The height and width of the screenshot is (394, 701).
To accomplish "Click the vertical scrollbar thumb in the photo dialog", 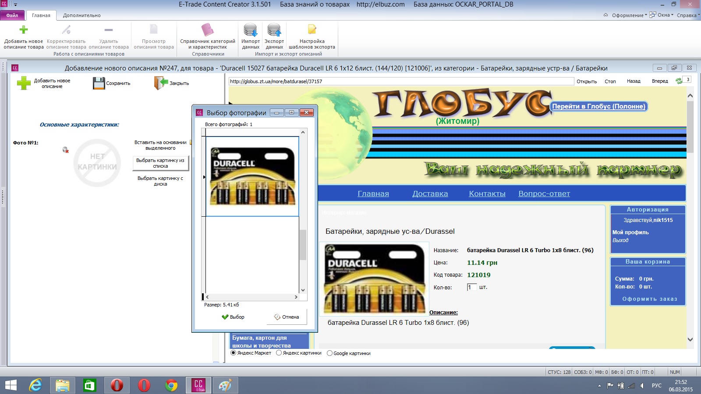I will pyautogui.click(x=303, y=245).
